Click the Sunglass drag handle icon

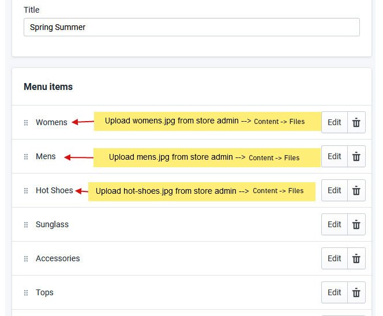pos(26,224)
